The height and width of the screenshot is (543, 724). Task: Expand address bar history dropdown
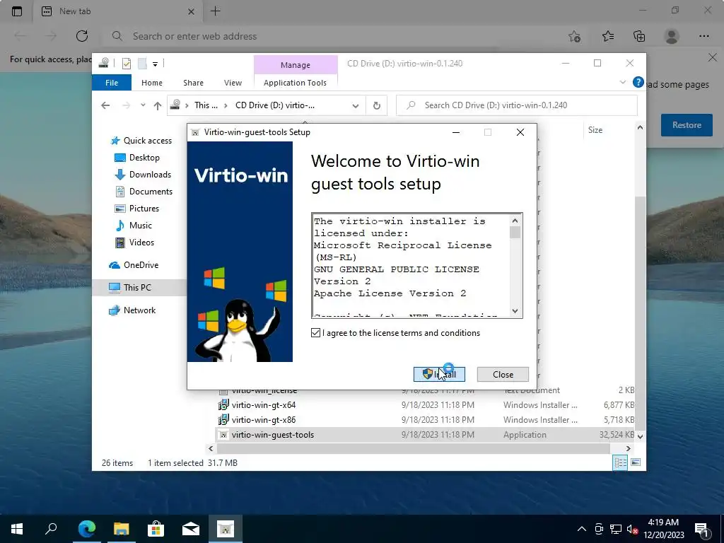tap(355, 106)
